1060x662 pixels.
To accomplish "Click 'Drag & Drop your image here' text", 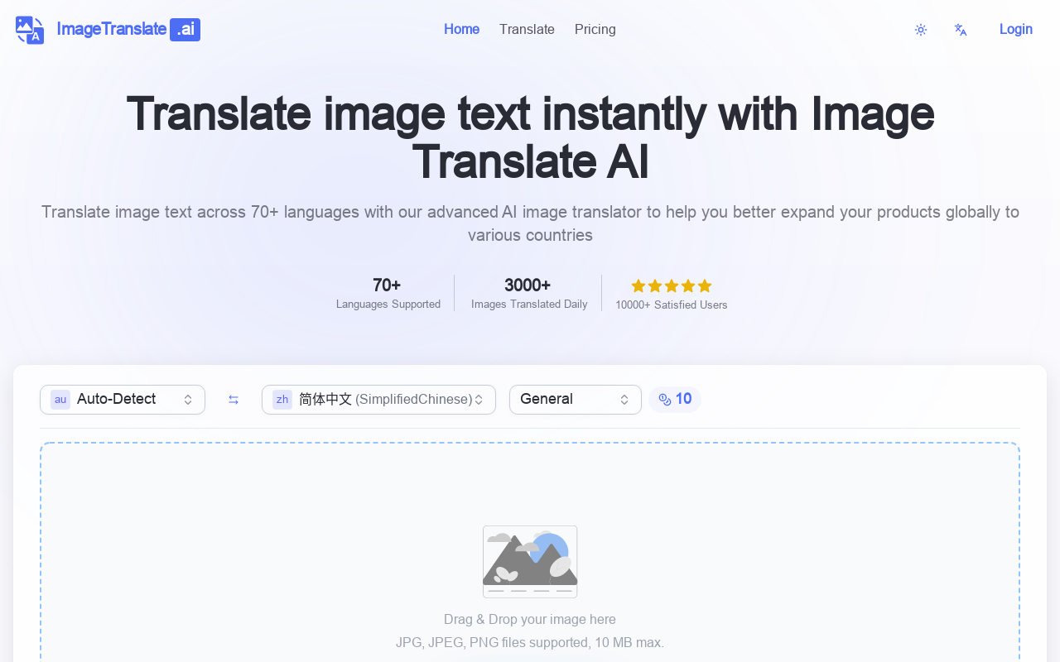I will click(x=530, y=620).
